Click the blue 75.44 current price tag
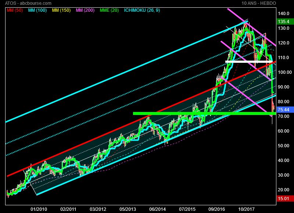294x213 pixels. point(285,109)
